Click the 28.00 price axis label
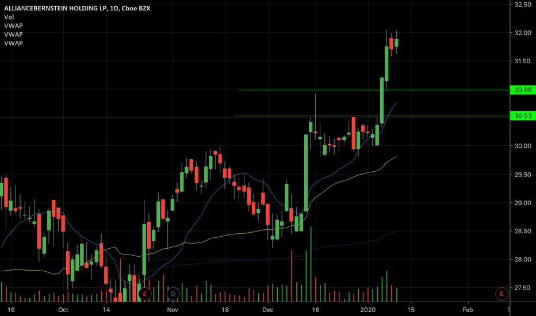This screenshot has width=536, height=316. point(523,260)
